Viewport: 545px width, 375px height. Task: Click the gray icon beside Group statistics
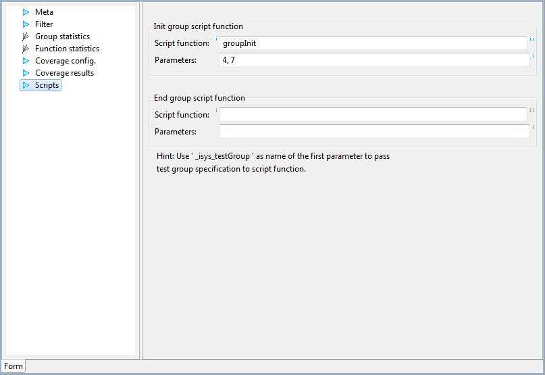[x=26, y=36]
